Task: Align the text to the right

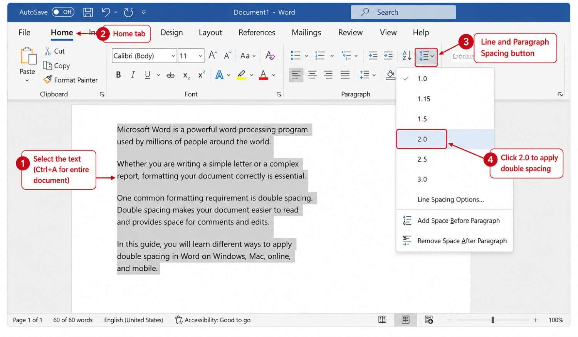Action: [328, 75]
